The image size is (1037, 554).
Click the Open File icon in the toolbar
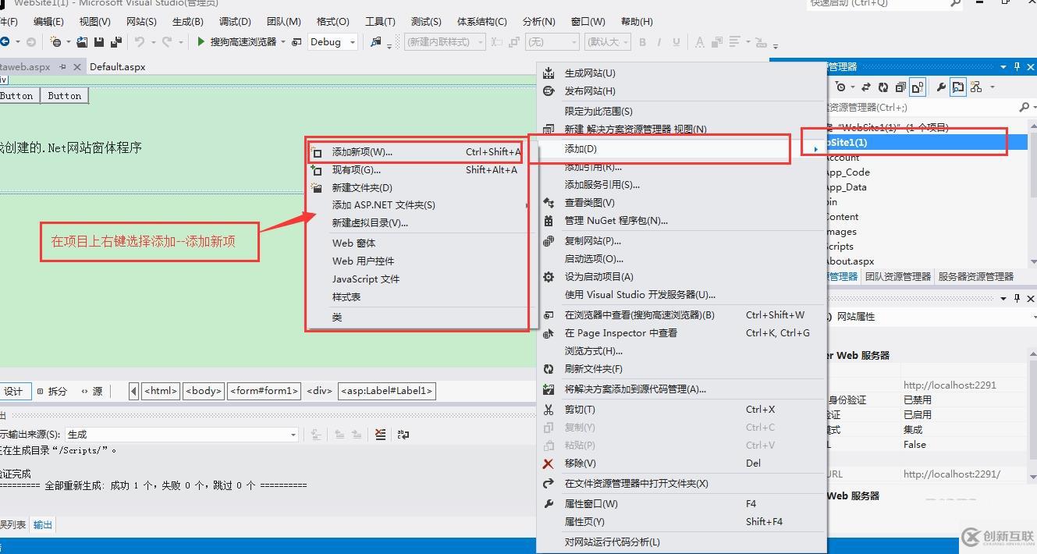tap(83, 41)
